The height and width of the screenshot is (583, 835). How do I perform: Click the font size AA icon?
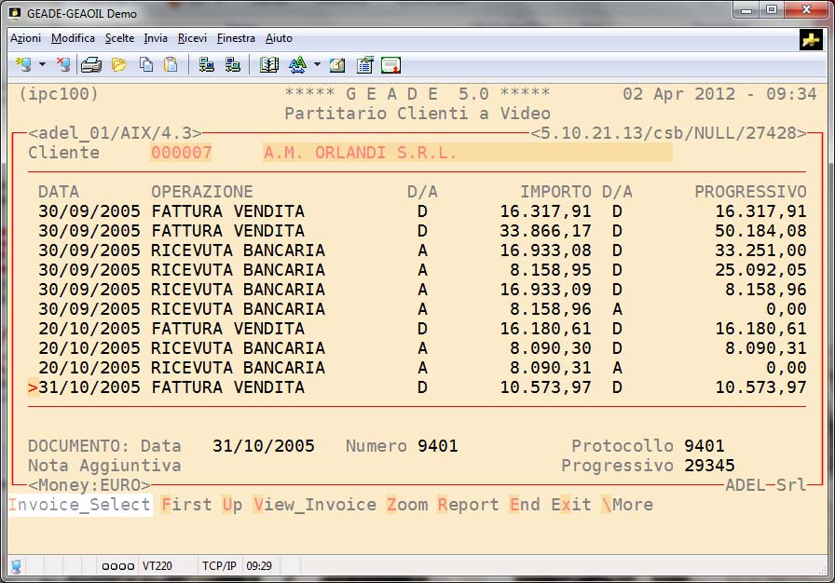(x=297, y=65)
